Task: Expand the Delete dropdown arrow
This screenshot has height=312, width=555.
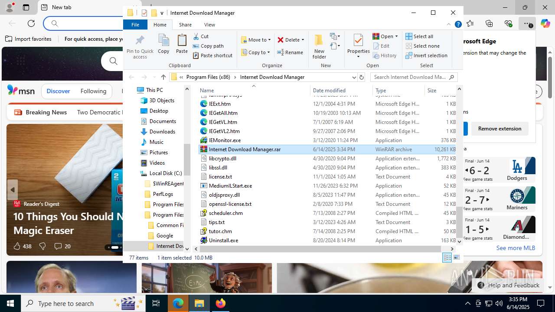Action: [x=303, y=40]
